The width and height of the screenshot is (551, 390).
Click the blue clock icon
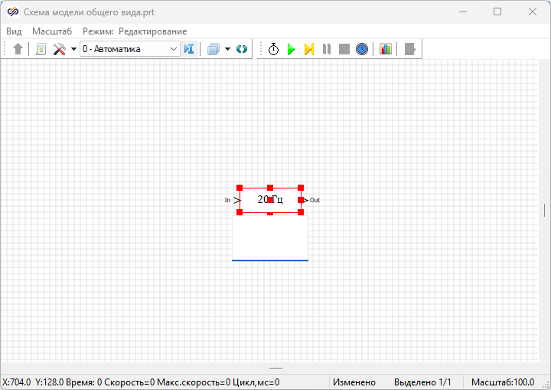pyautogui.click(x=362, y=49)
